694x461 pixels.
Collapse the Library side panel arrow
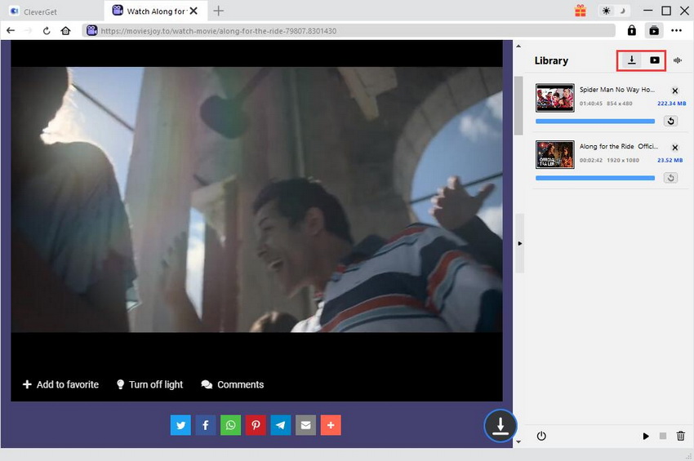519,243
